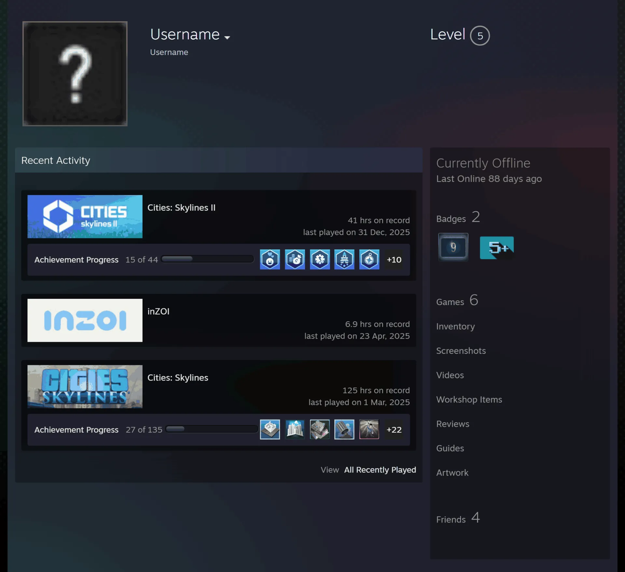Image resolution: width=625 pixels, height=572 pixels.
Task: Open Reviews from the sidebar
Action: 453,424
